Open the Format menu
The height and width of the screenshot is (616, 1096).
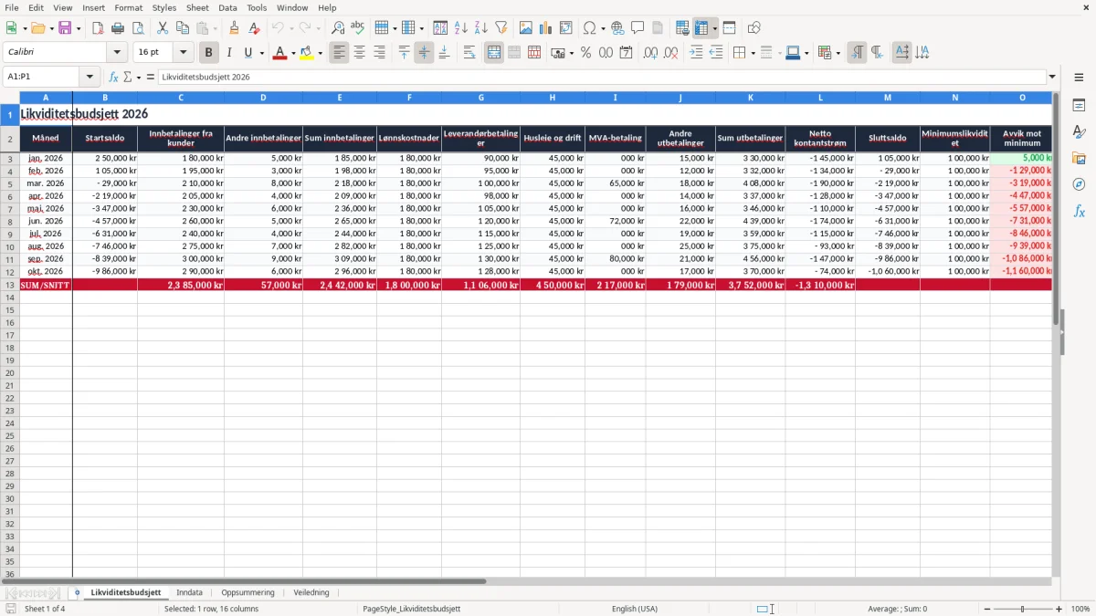(x=128, y=7)
